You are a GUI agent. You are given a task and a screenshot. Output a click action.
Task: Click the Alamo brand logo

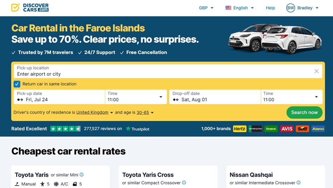tap(318, 129)
